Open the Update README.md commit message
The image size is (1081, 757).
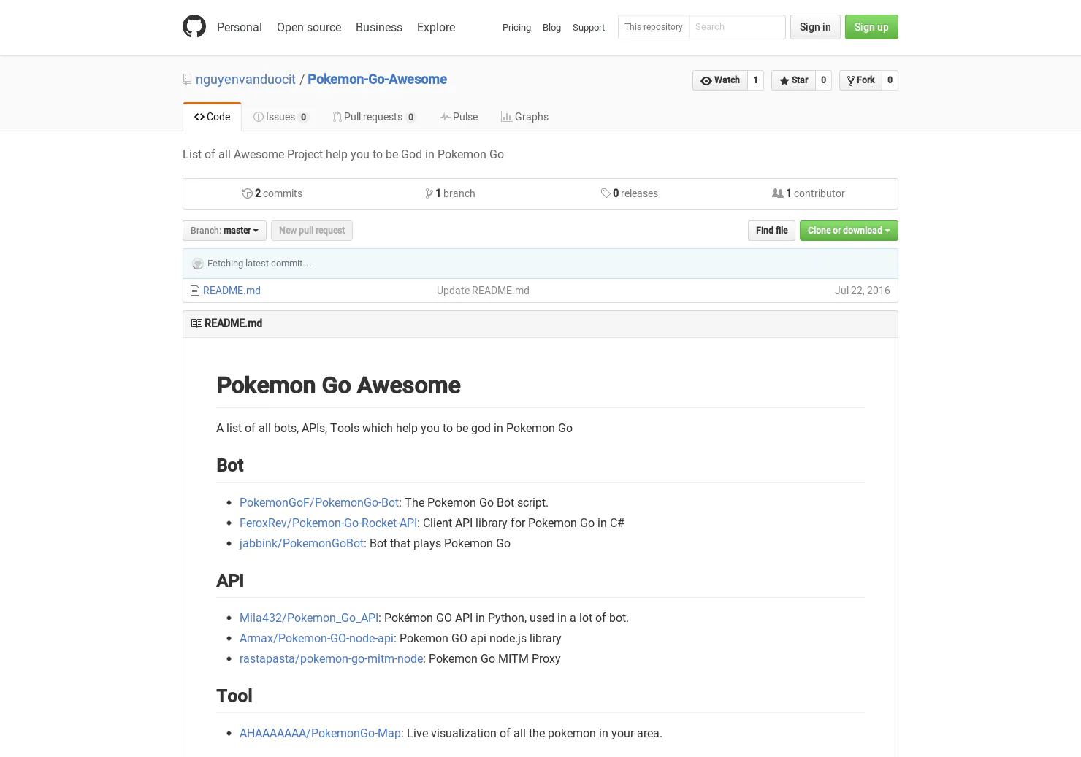click(x=483, y=291)
